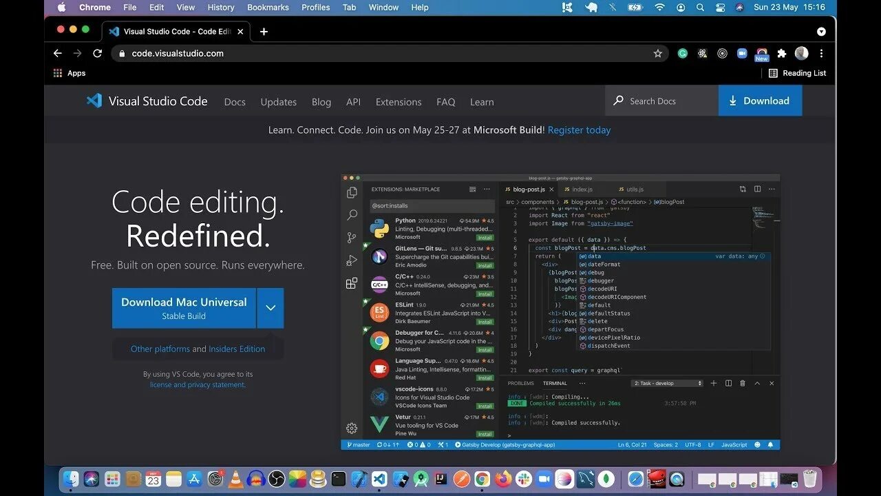Screen dimensions: 881x496
Task: Click the clock showing Sun 23 May 15:16
Action: point(789,8)
